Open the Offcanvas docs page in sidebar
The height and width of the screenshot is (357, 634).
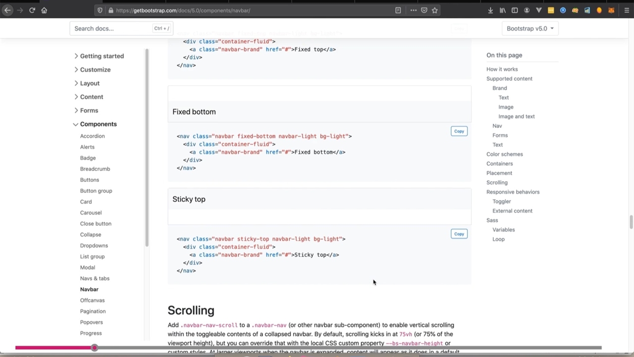coord(92,300)
